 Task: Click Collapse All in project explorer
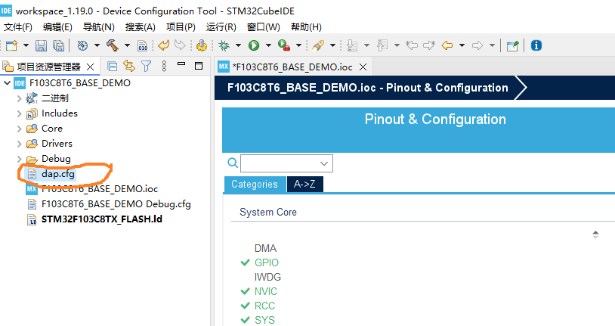click(x=112, y=67)
